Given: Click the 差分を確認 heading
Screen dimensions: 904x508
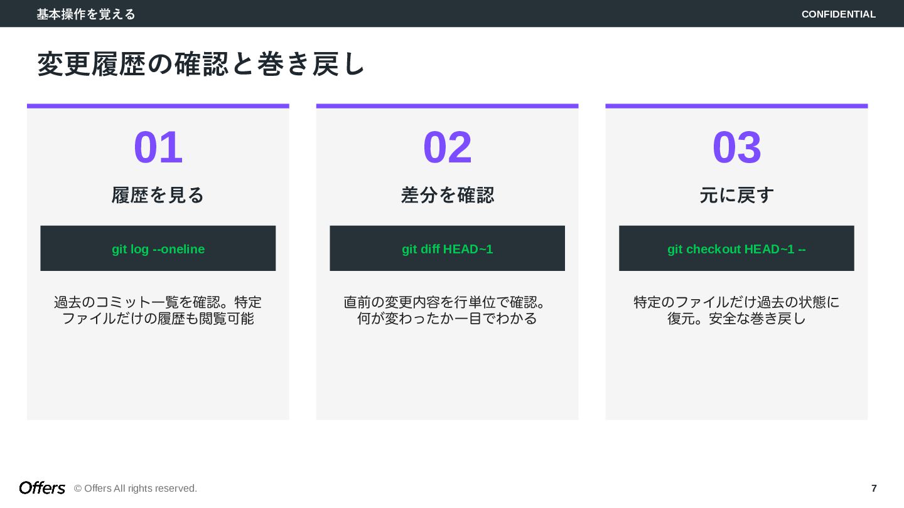Looking at the screenshot, I should click(x=448, y=195).
